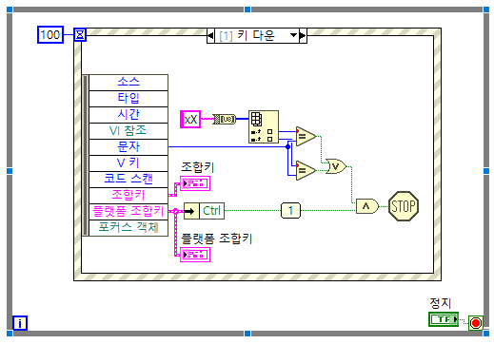Image resolution: width=494 pixels, height=344 pixels.
Task: Select the 문자 event data node
Action: 128,147
